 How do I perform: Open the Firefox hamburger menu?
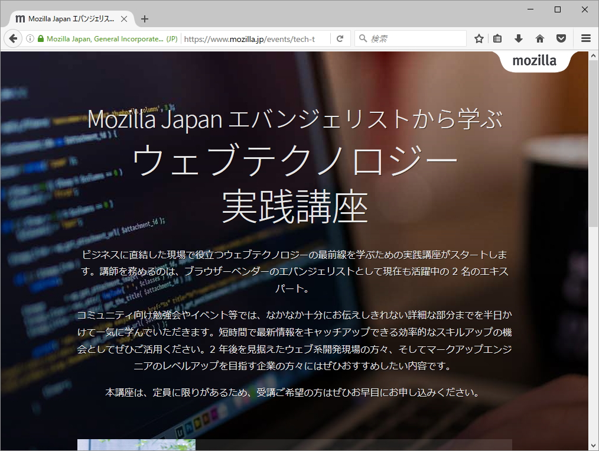click(x=585, y=38)
